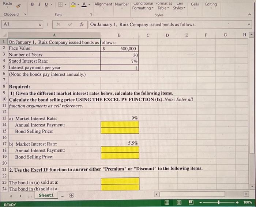Switch to Page Break Preview icon

tap(191, 202)
